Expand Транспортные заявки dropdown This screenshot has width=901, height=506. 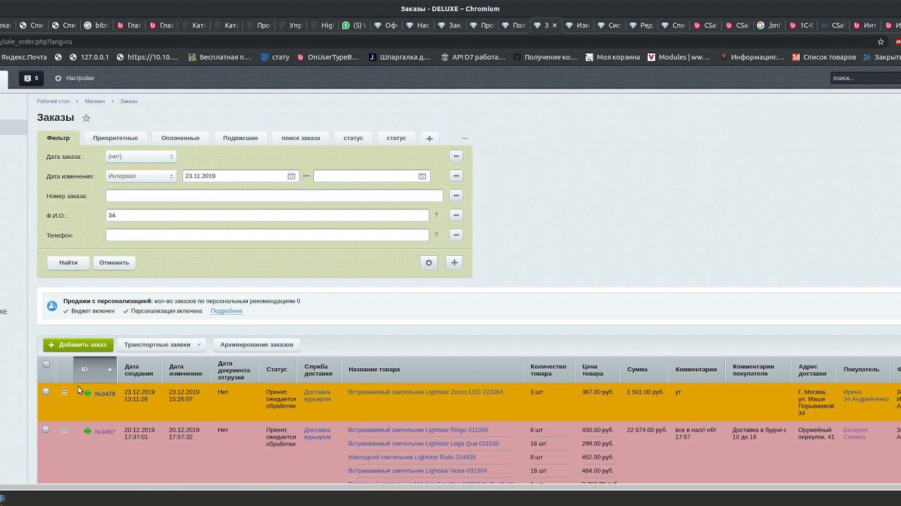tap(162, 345)
